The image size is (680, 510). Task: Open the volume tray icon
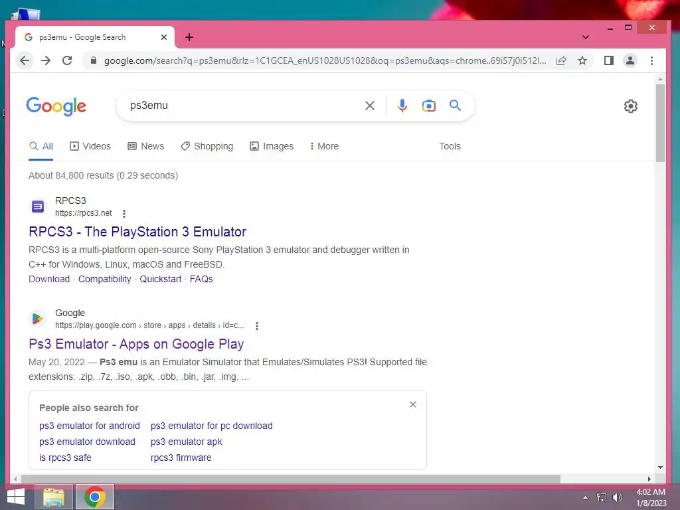pos(617,497)
